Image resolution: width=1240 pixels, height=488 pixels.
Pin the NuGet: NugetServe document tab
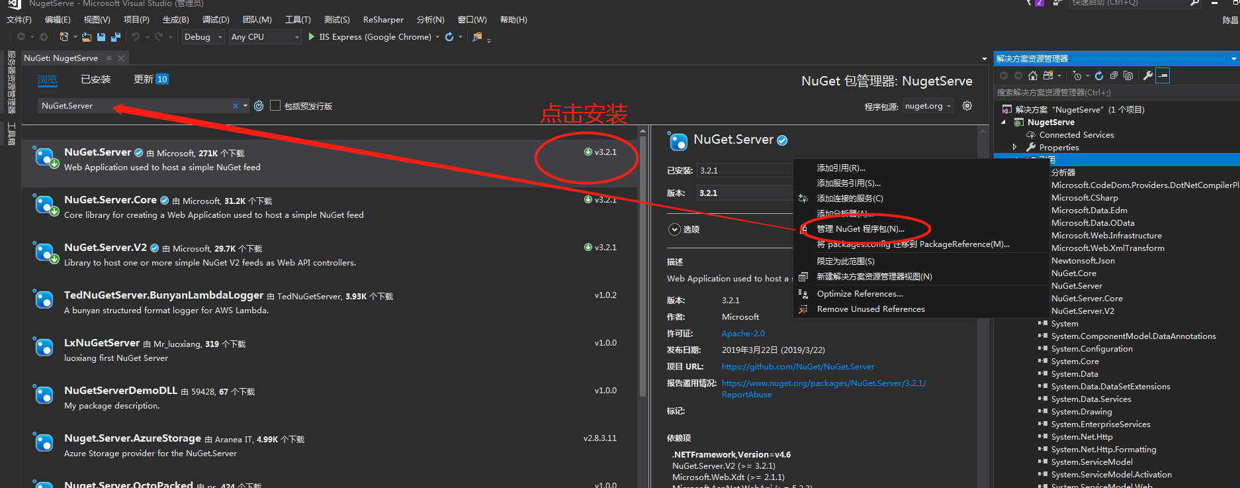[x=109, y=58]
